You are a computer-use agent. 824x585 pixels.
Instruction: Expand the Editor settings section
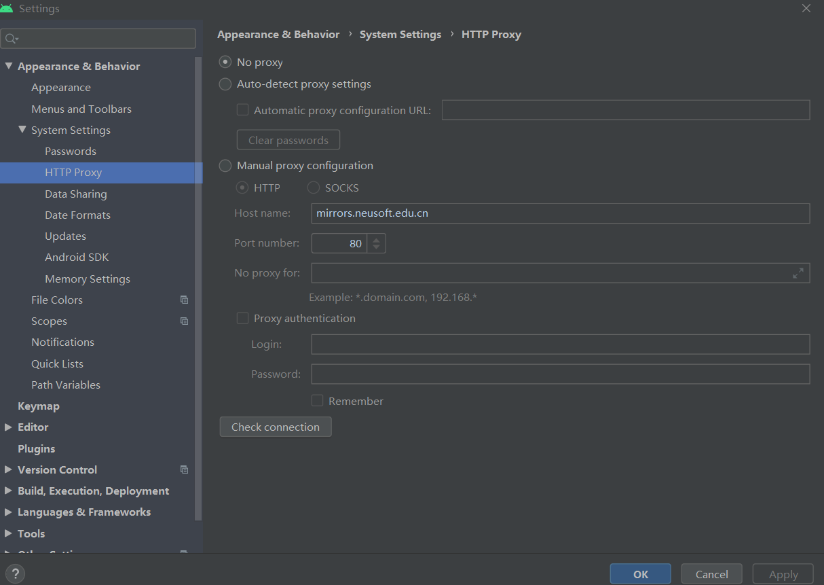pyautogui.click(x=8, y=427)
